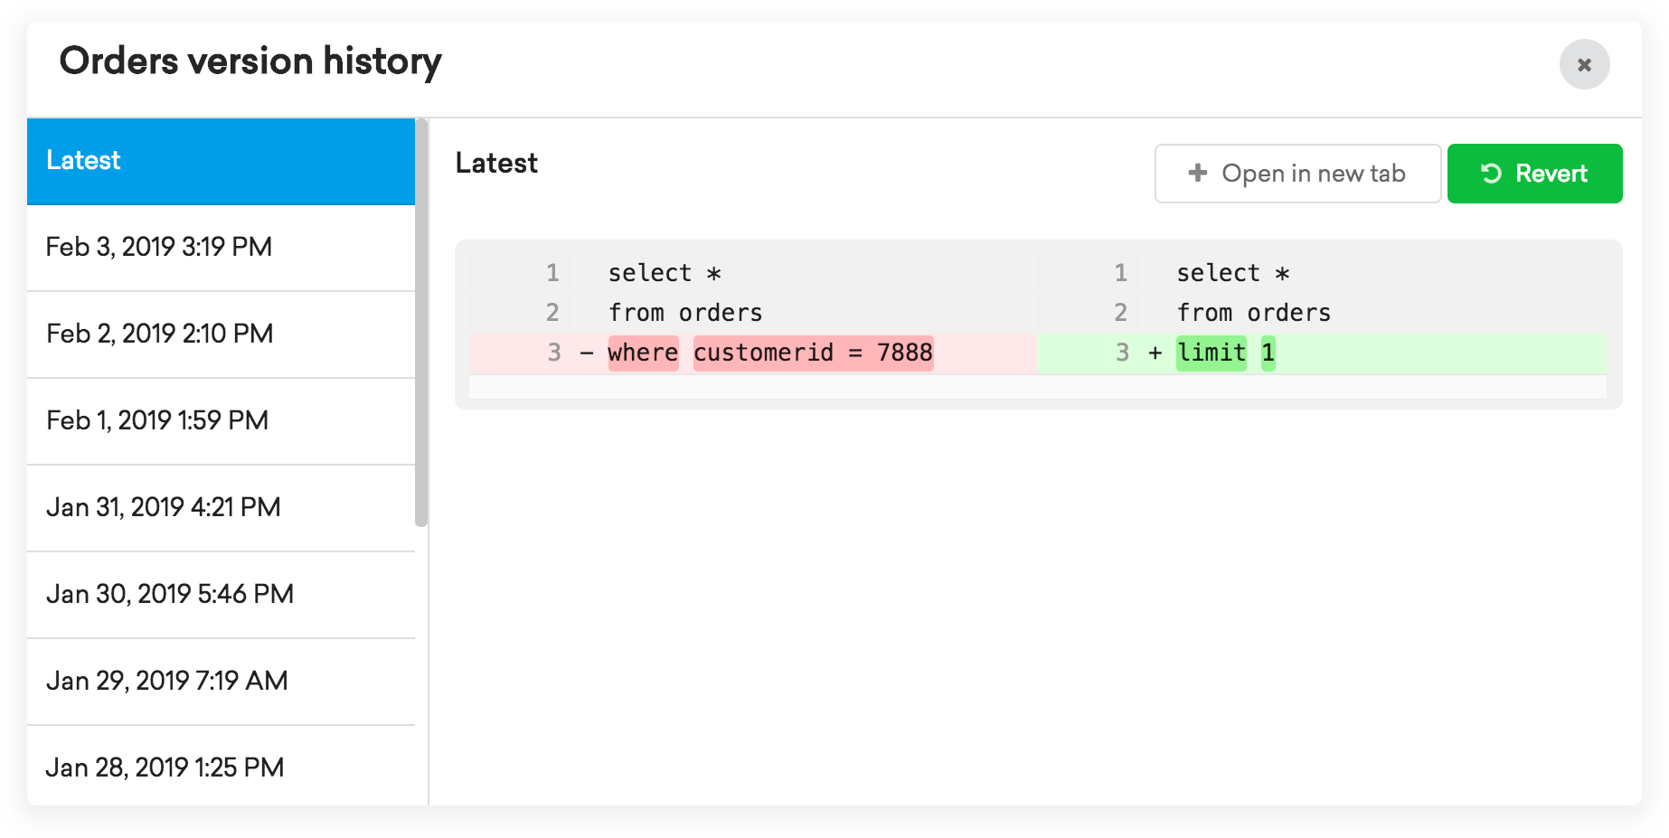Choose the Feb 2, 2019 2:10 PM version

pyautogui.click(x=221, y=334)
